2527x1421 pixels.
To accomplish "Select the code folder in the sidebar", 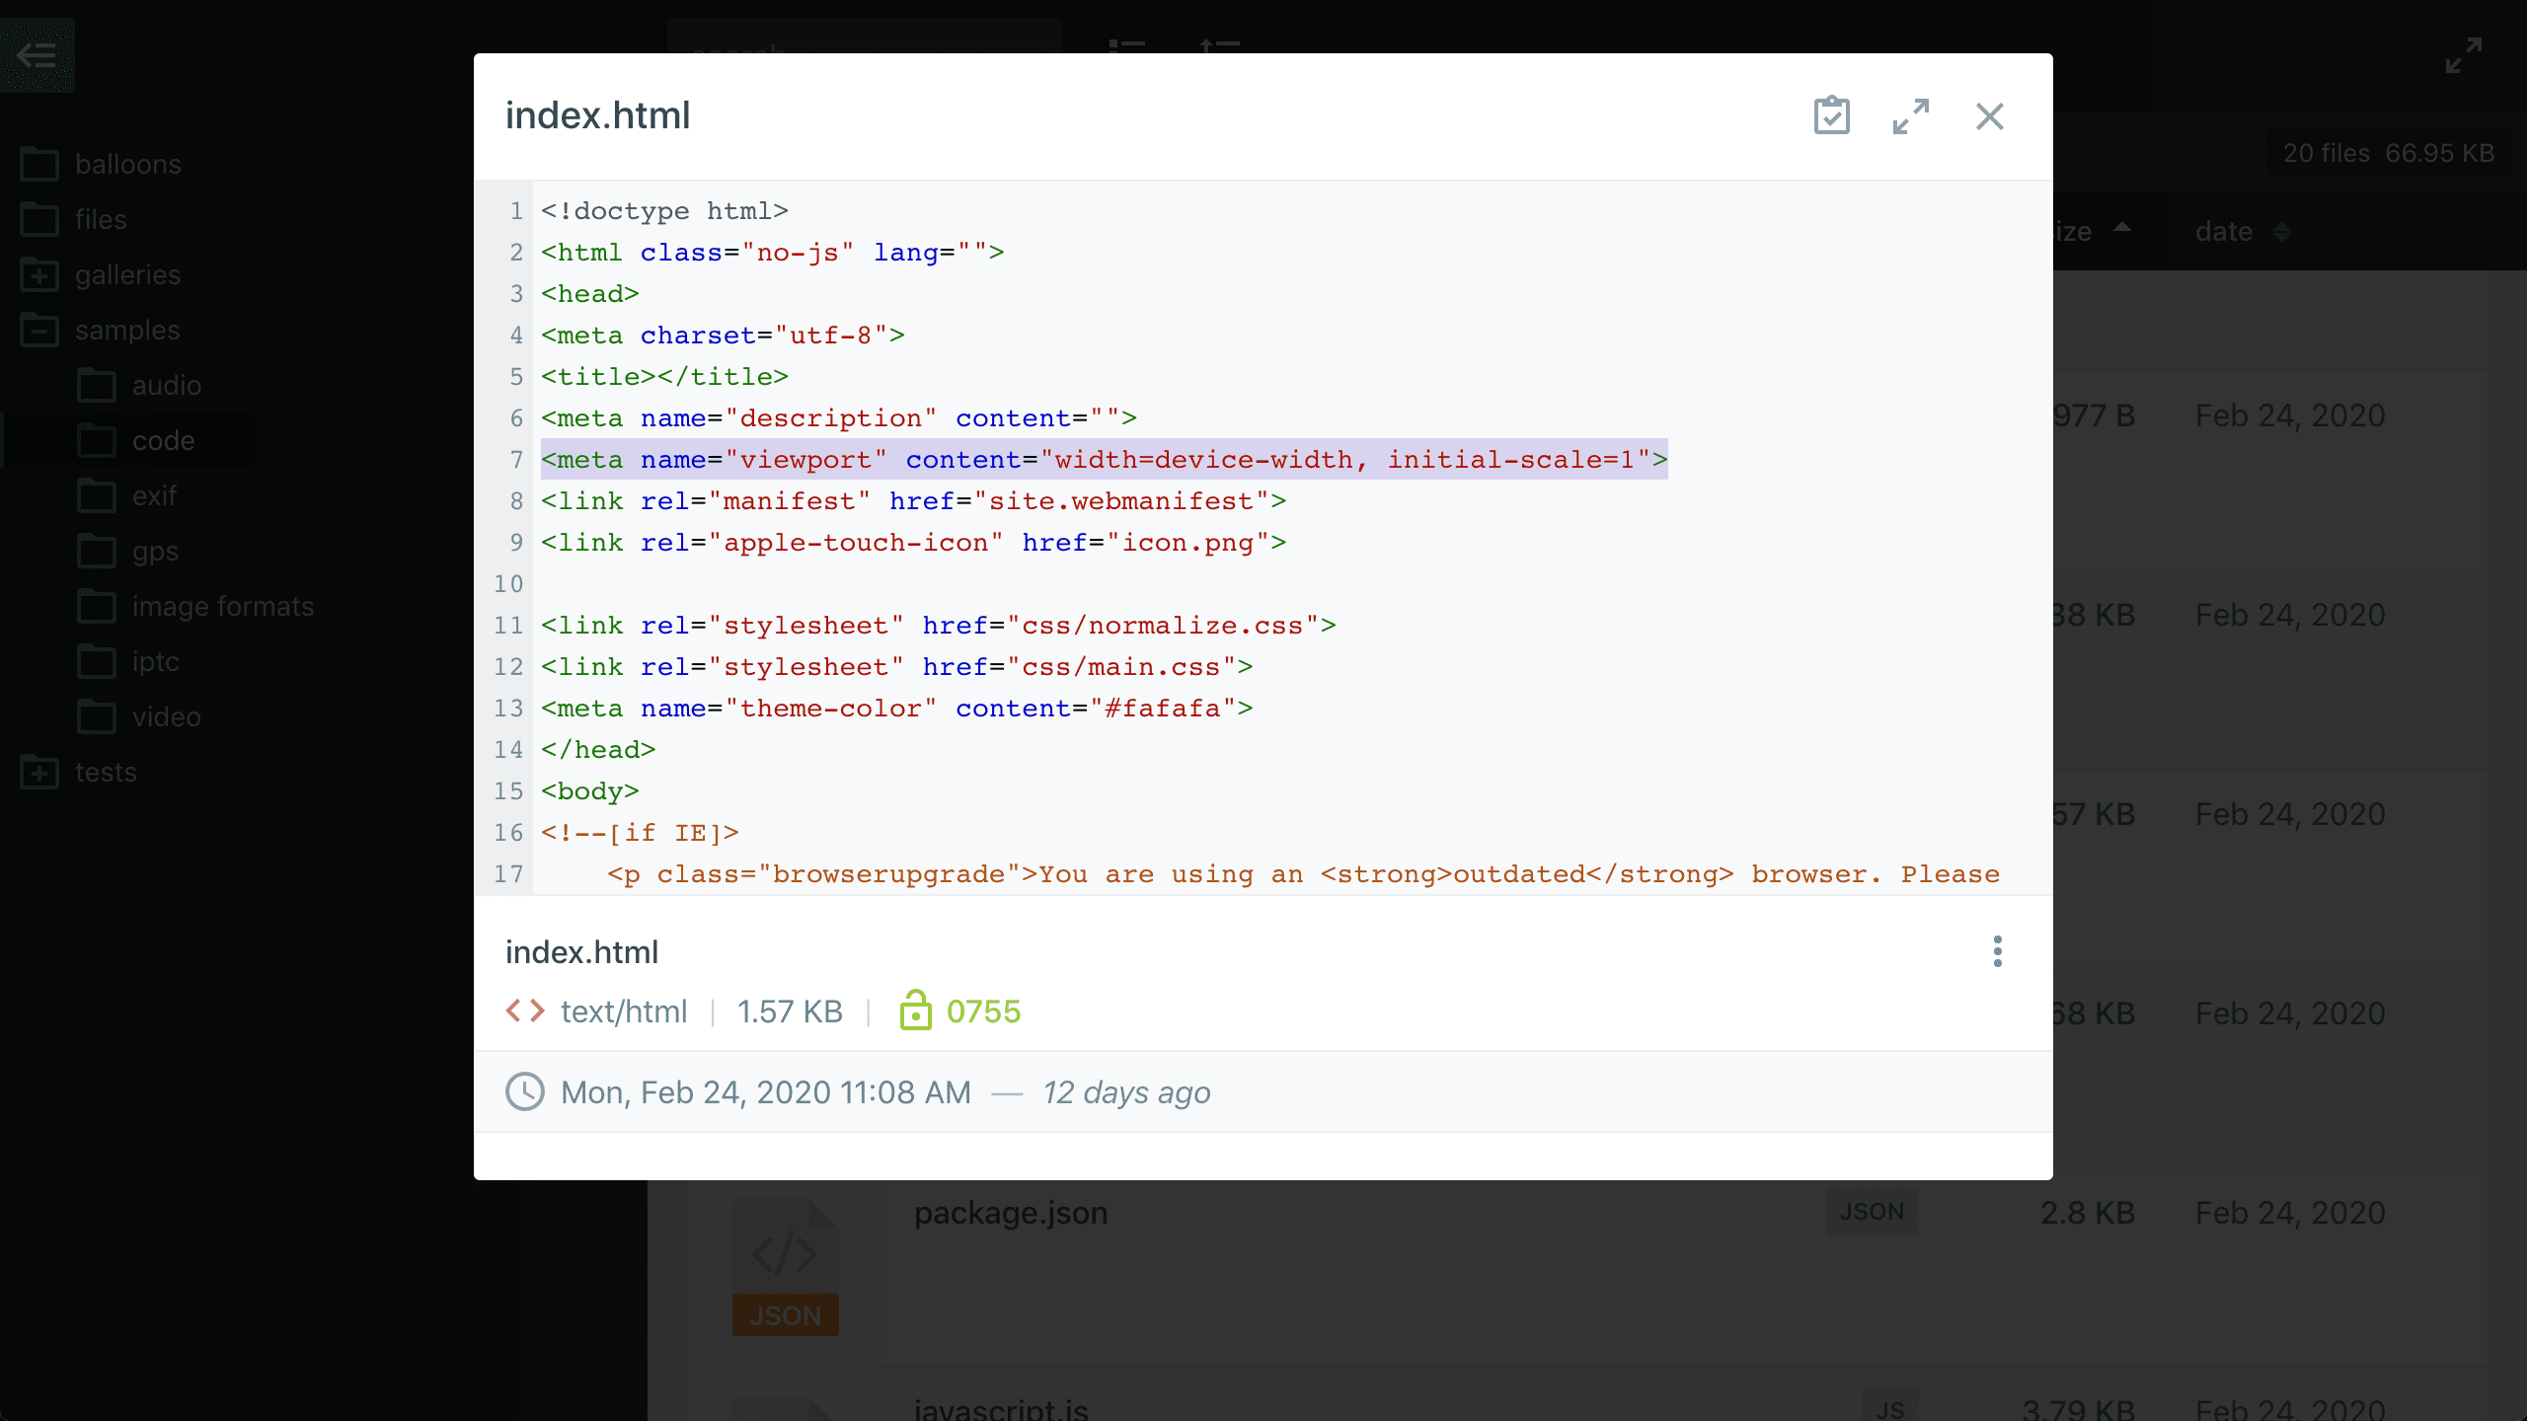I will click(163, 440).
